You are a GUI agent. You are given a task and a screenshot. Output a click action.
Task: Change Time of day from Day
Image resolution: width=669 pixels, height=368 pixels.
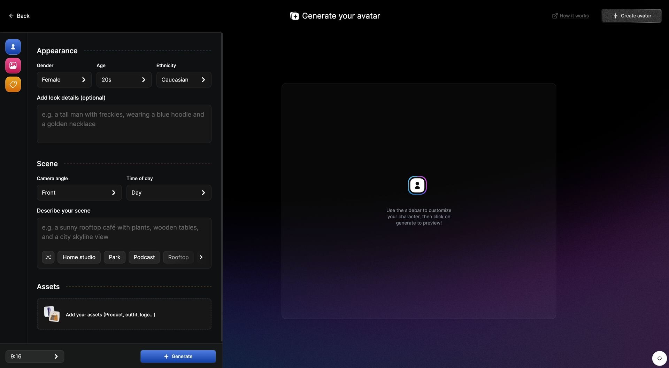click(x=169, y=193)
